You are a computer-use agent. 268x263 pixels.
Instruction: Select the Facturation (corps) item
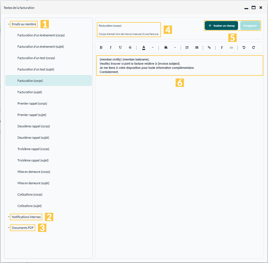click(x=49, y=80)
